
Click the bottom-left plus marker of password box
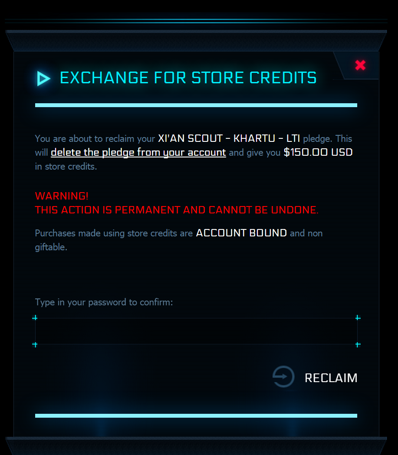pos(35,345)
